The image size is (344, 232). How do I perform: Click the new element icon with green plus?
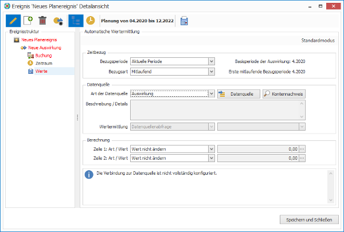pyautogui.click(x=28, y=21)
